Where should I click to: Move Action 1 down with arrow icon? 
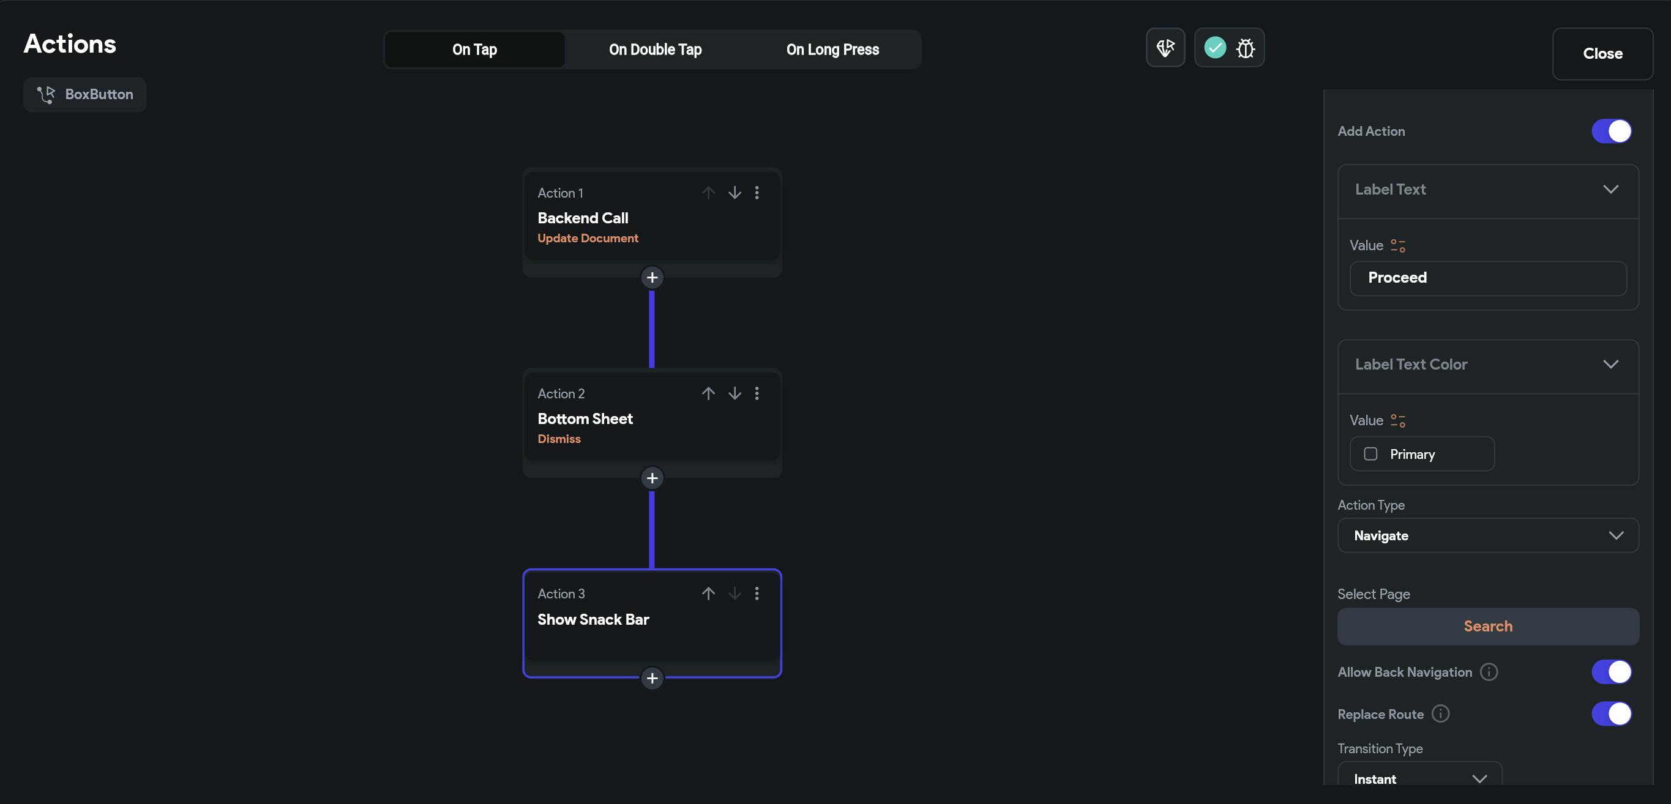[735, 193]
